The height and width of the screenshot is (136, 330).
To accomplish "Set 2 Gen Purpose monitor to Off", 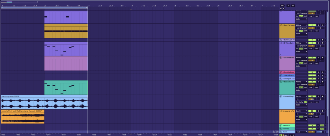I will click(x=306, y=31).
